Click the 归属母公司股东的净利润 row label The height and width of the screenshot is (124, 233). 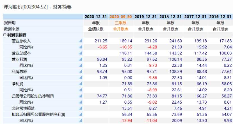[x=33, y=96]
